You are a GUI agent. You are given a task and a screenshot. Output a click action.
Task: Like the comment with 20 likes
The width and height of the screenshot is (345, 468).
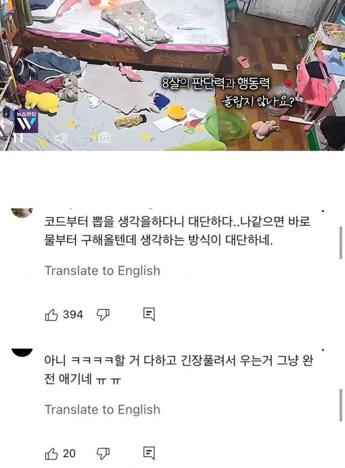(x=51, y=453)
